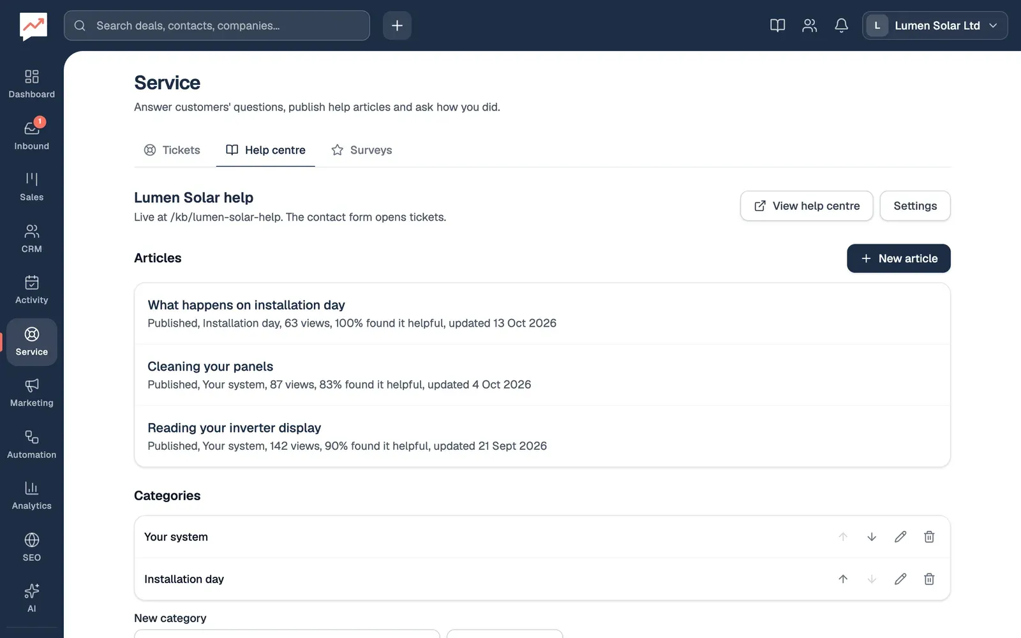The height and width of the screenshot is (638, 1021).
Task: Edit the Installation day category
Action: (x=900, y=579)
